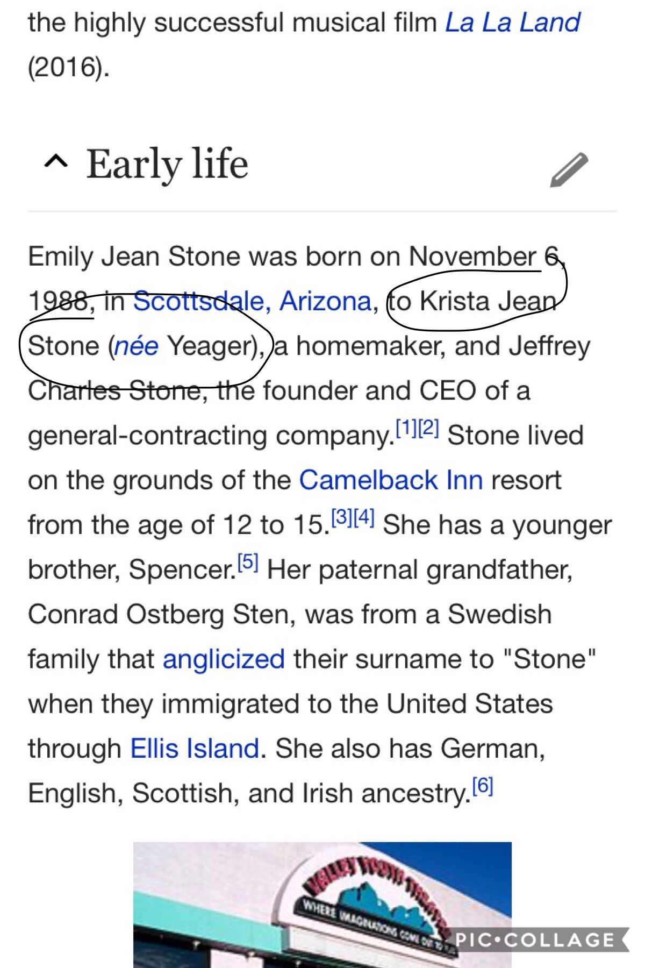Viewport: 645px width, 968px height.
Task: Tap citation reference [3]
Action: [x=341, y=517]
